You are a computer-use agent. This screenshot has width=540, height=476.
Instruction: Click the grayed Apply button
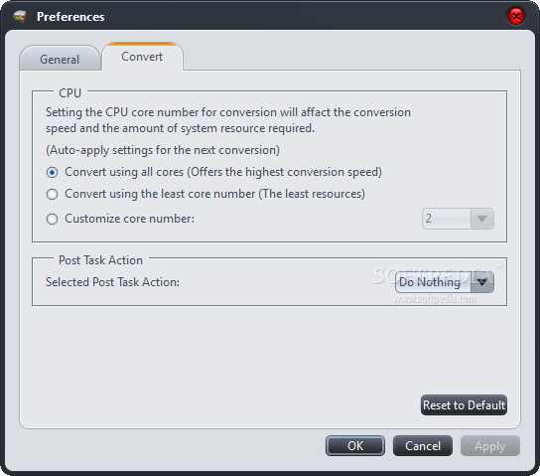[x=490, y=445]
